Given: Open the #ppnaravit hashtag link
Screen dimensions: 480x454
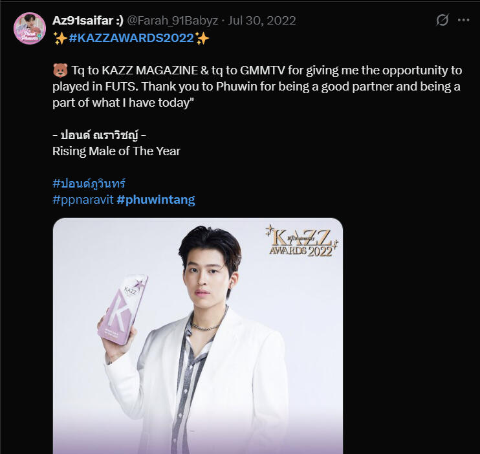Looking at the screenshot, I should click(x=83, y=200).
